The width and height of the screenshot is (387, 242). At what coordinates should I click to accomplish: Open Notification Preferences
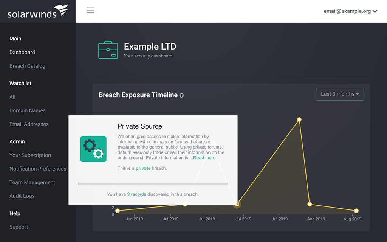point(38,169)
